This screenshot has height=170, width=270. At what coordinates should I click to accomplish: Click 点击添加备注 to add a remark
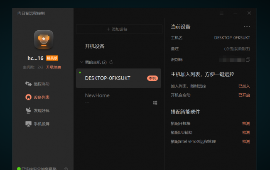pyautogui.click(x=237, y=49)
